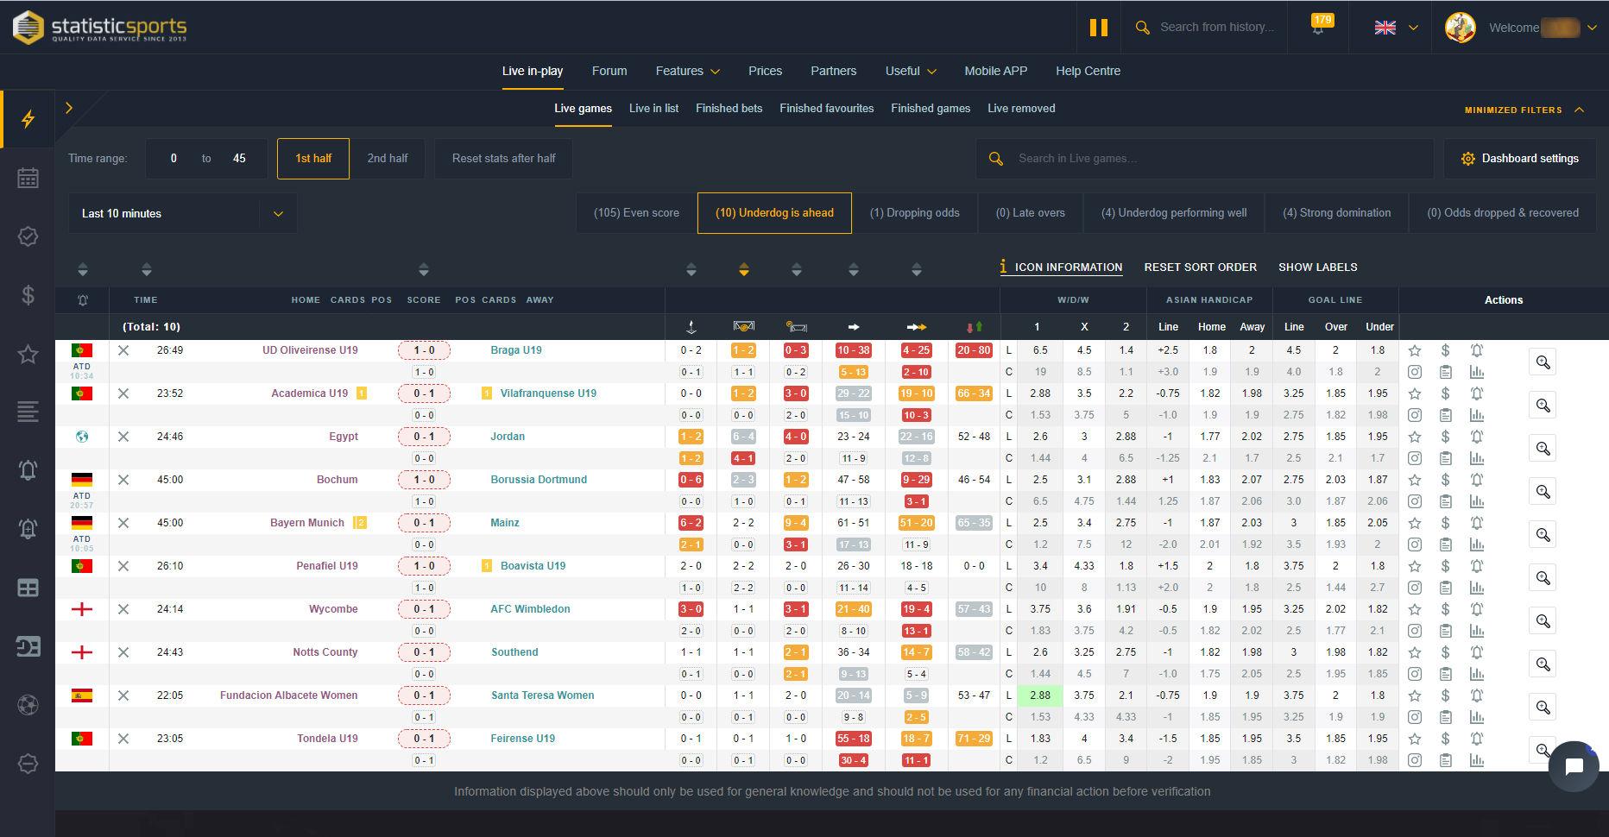Open the Help Centre menu item
Image resolution: width=1609 pixels, height=837 pixels.
coord(1088,71)
